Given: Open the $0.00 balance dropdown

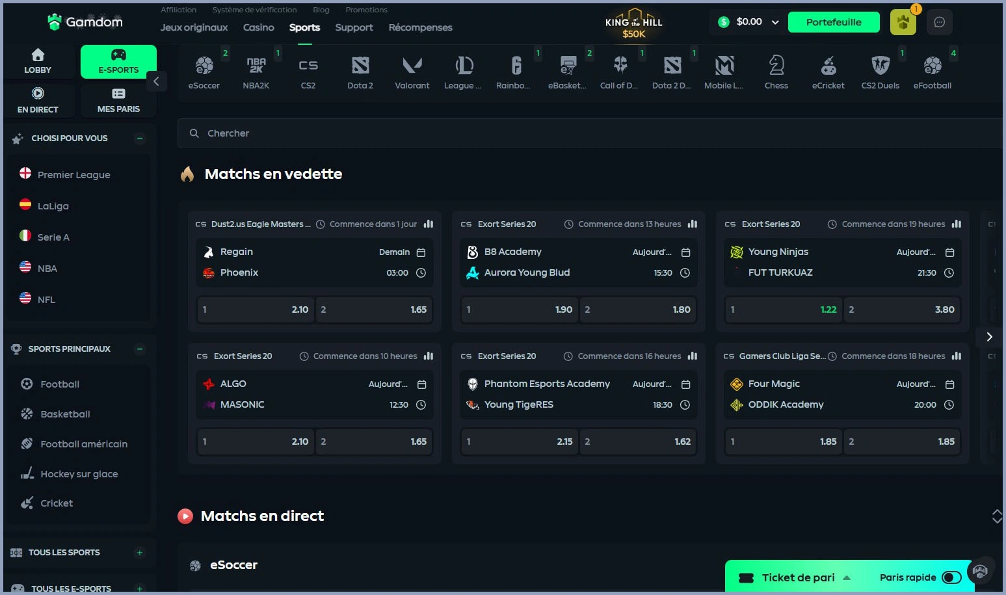Looking at the screenshot, I should 749,21.
